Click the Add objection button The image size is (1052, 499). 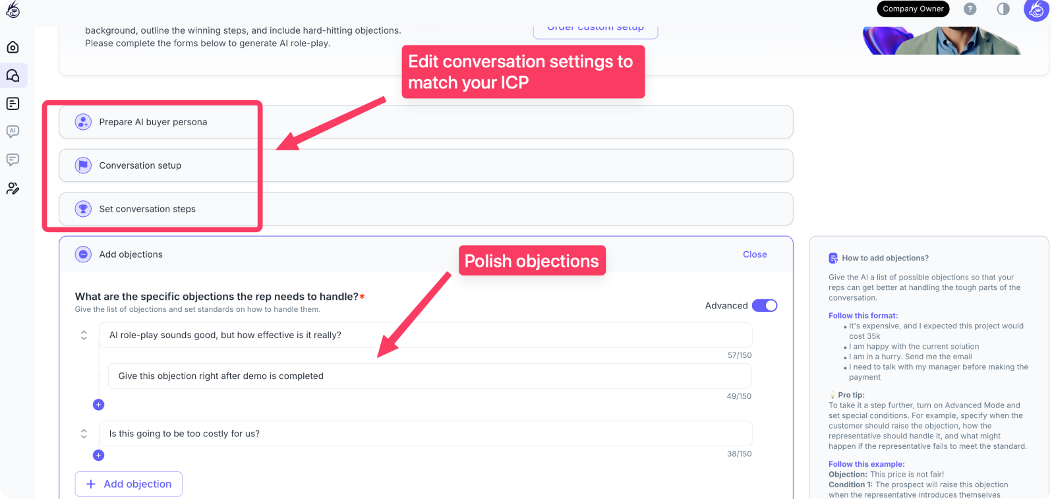(x=129, y=484)
